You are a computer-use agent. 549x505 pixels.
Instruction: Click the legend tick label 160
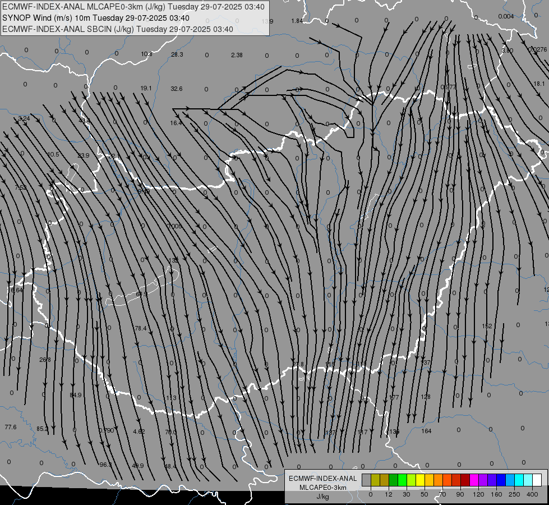pos(496,494)
